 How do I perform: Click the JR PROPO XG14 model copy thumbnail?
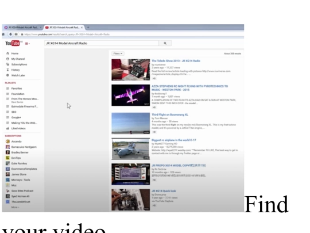point(130,174)
